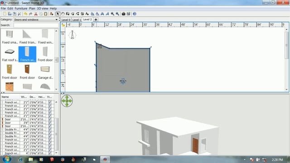Uncheck visibility for the 4' wide French window
The height and width of the screenshot is (163, 290).
click(x=49, y=153)
